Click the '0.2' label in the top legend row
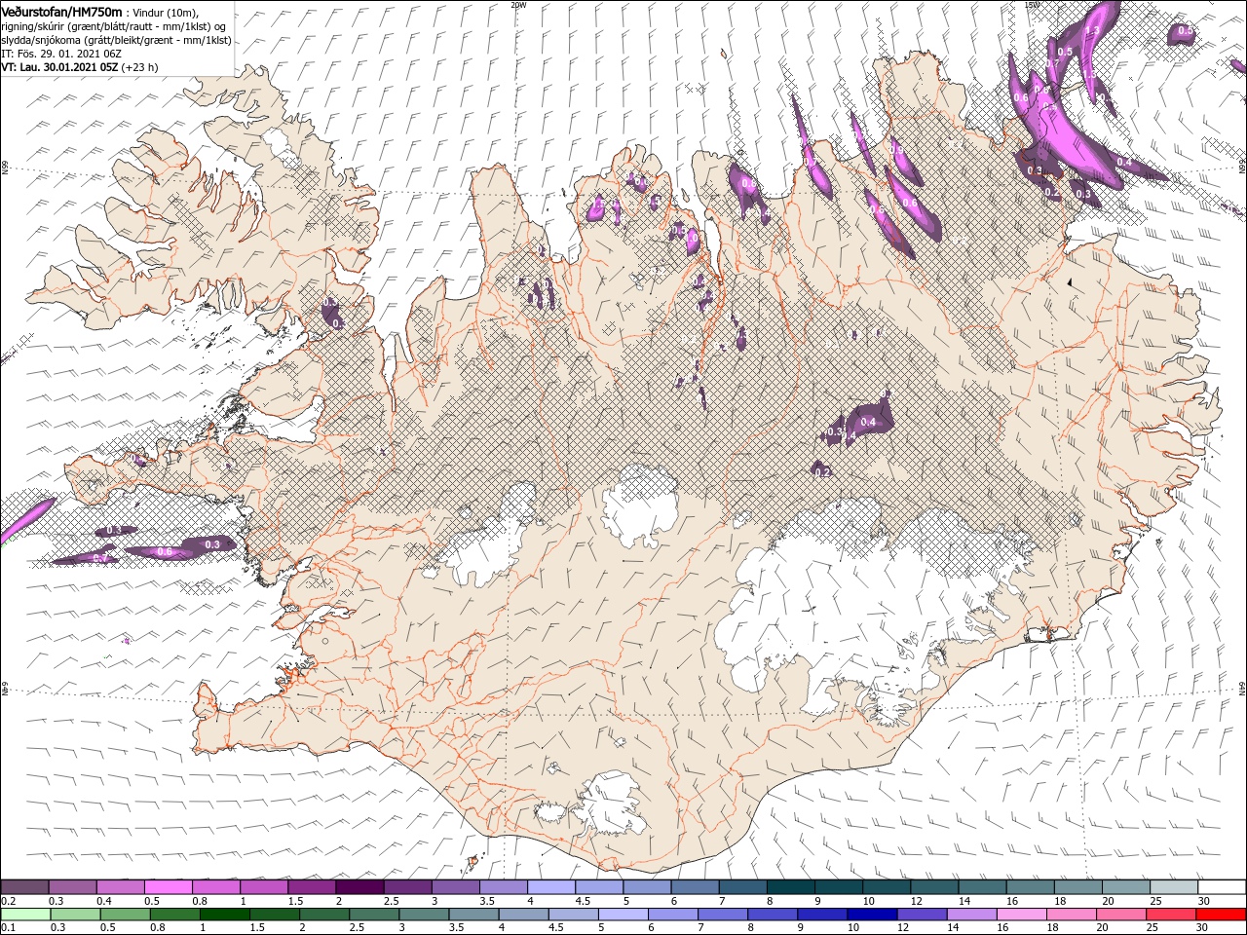The height and width of the screenshot is (935, 1247). tap(7, 901)
